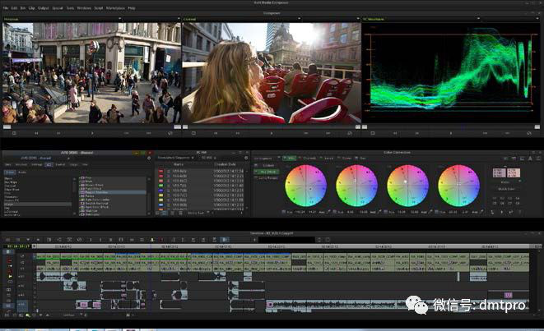Screen dimensions: 544x331
Task: Open the Help menu
Action: (132, 7)
